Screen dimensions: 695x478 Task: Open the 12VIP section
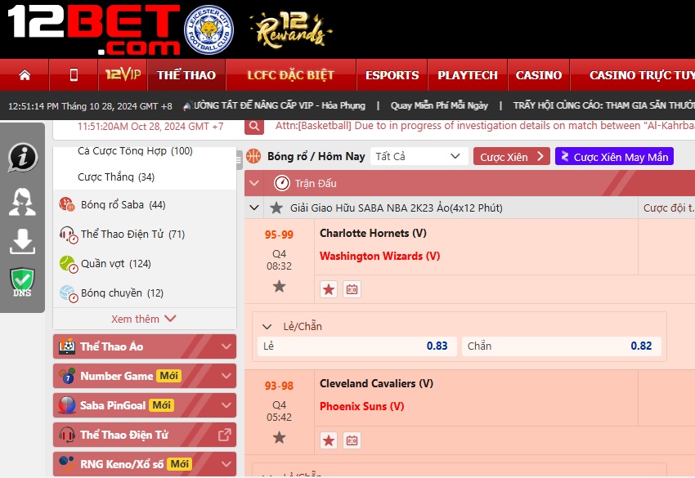point(123,74)
